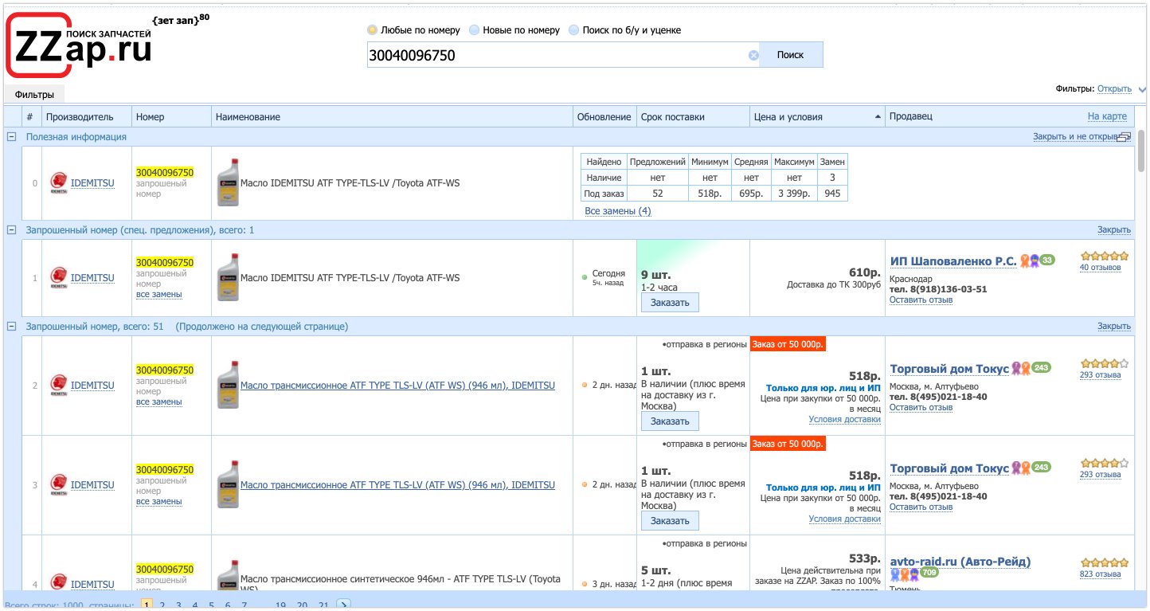This screenshot has width=1150, height=611.
Task: Click the star rating for avto-raid.ru
Action: click(x=1105, y=562)
